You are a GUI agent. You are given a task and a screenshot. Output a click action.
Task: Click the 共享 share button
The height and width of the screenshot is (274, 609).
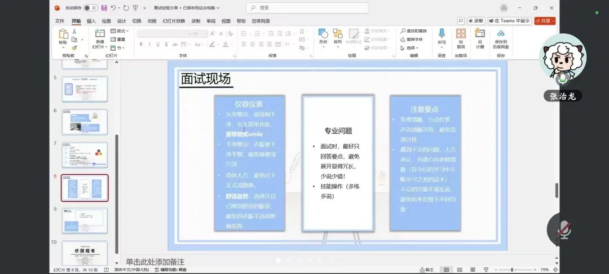point(545,21)
